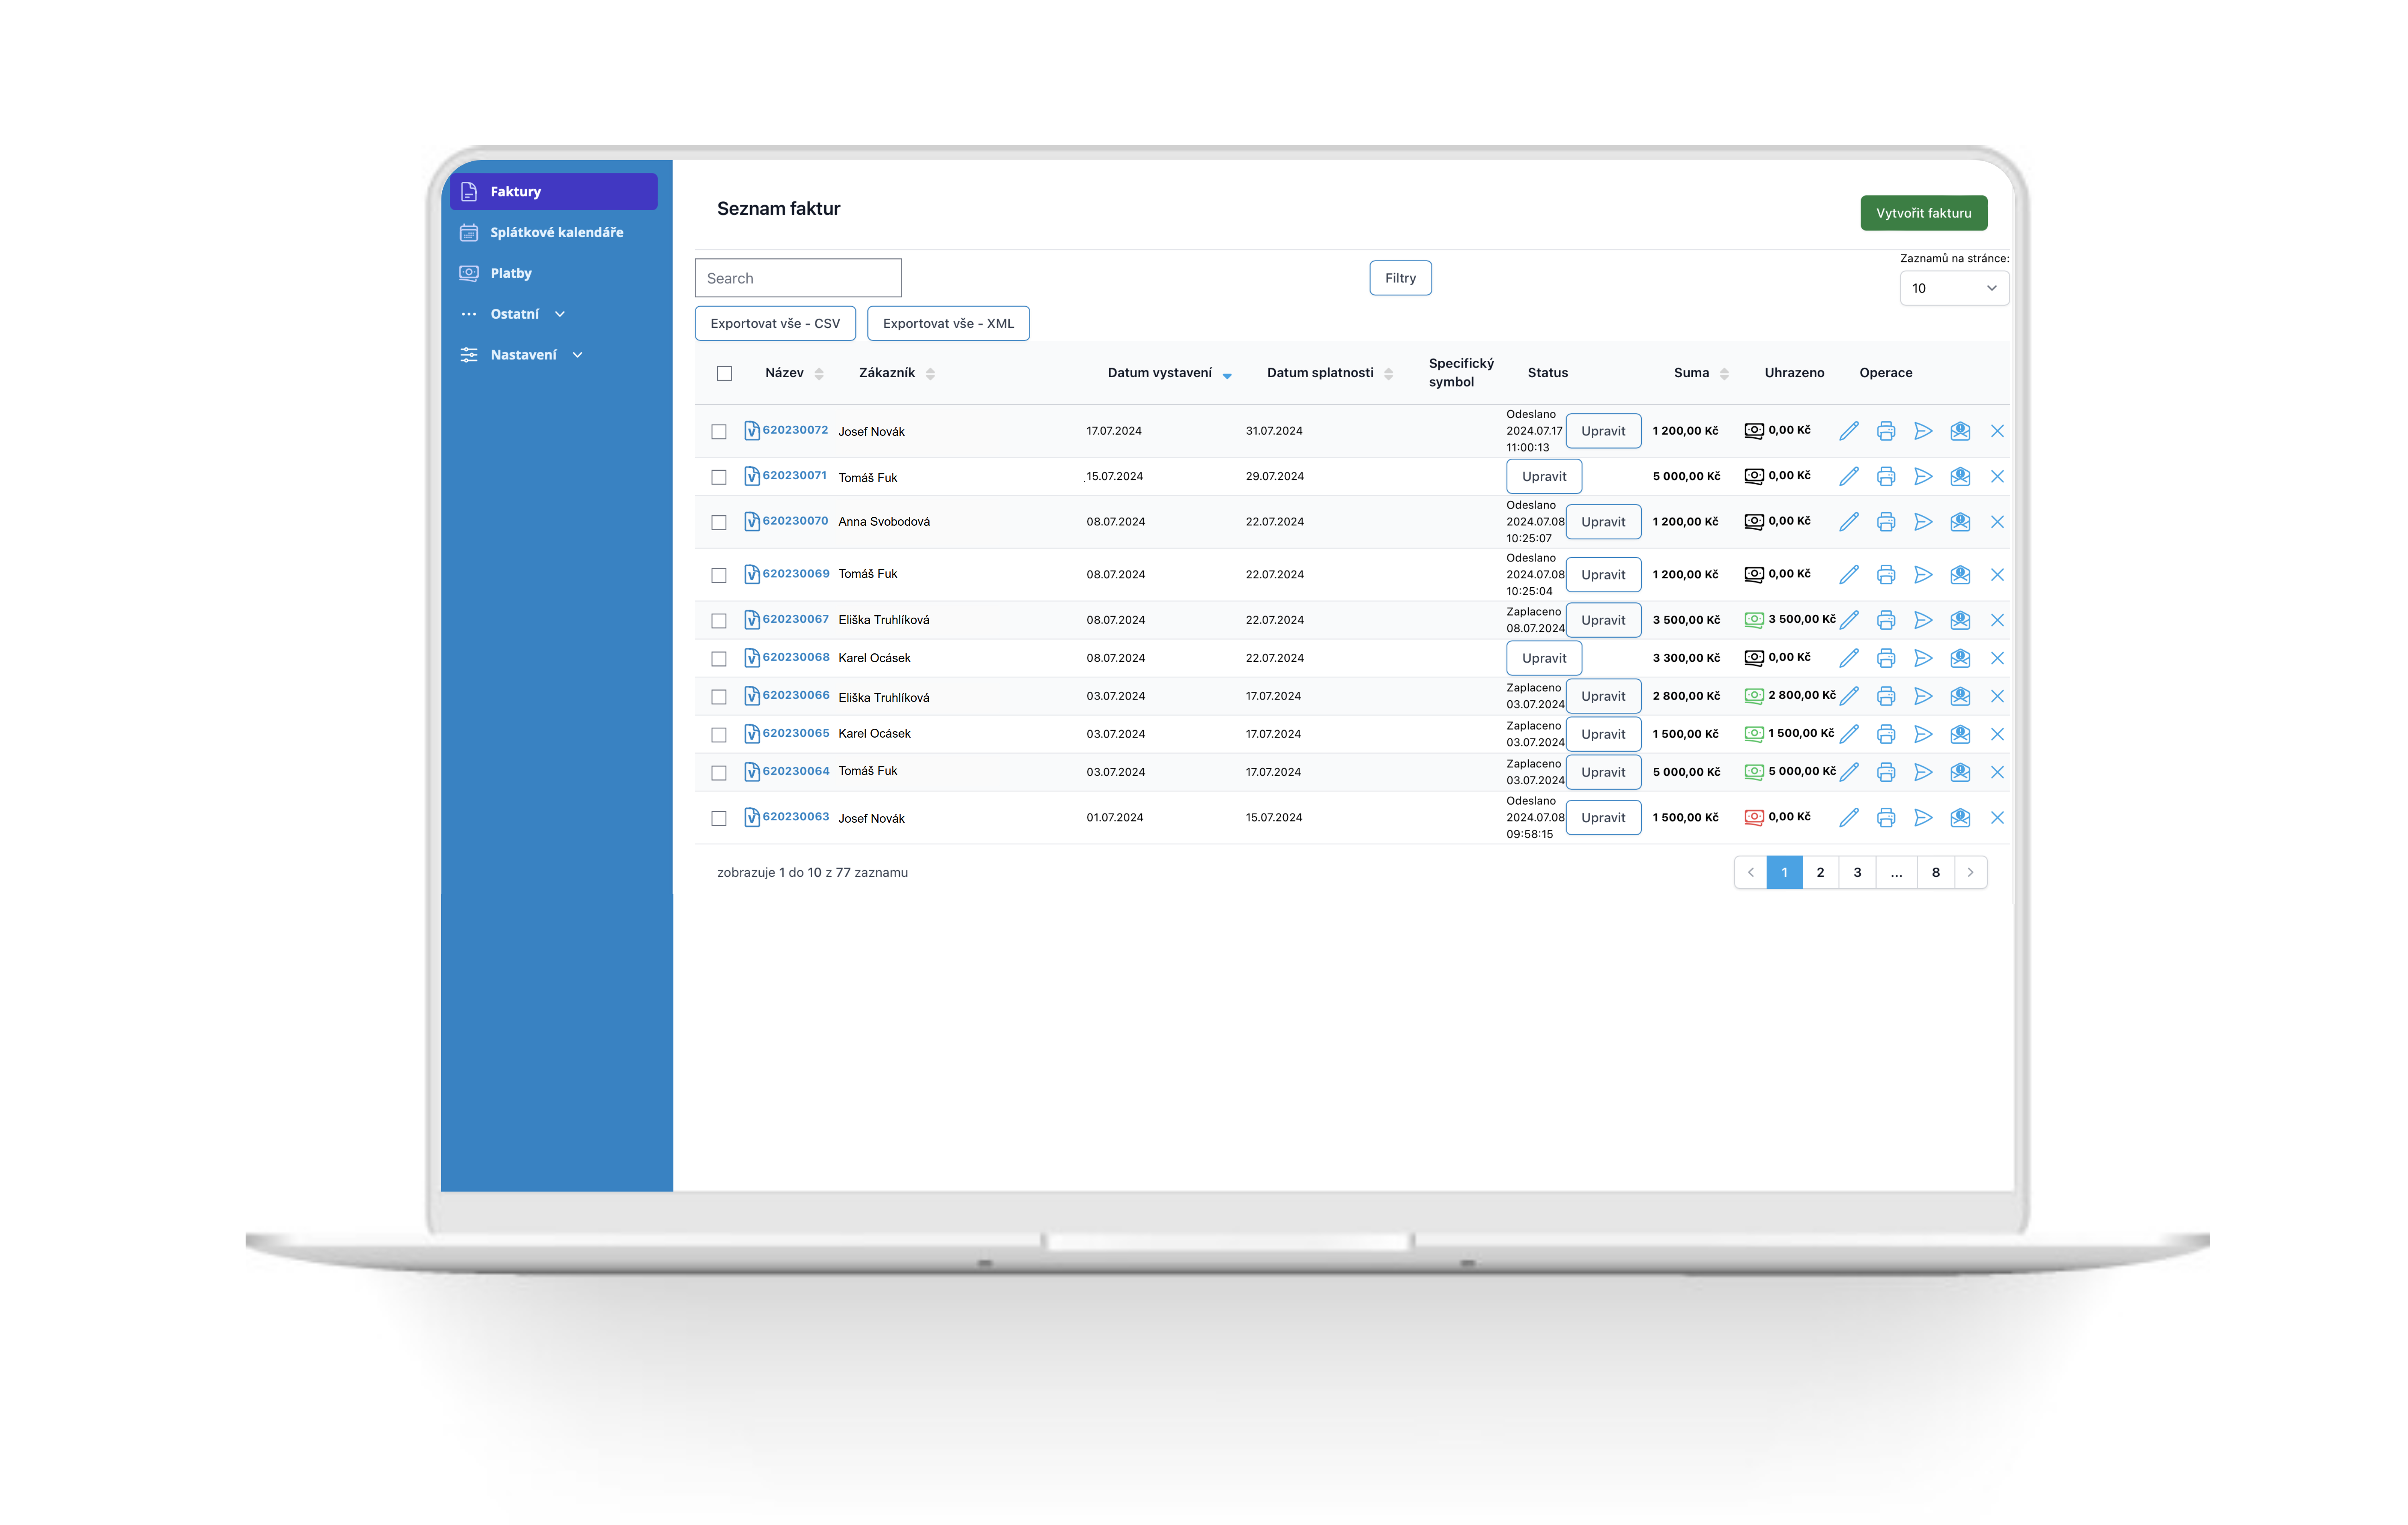Viewport: 2408px width, 1525px height.
Task: Click green paid icon for invoice 620230066
Action: coord(1753,696)
